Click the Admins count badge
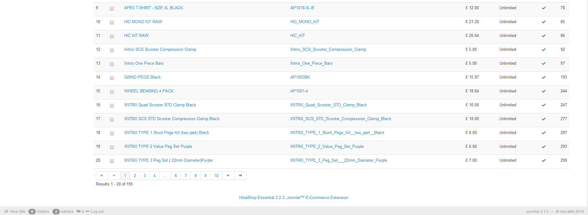Image resolution: width=588 pixels, height=215 pixels. pyautogui.click(x=56, y=212)
